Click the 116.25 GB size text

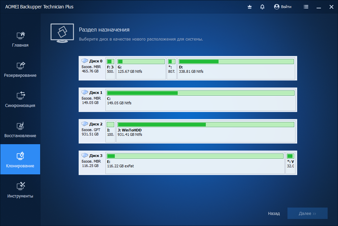(90, 166)
